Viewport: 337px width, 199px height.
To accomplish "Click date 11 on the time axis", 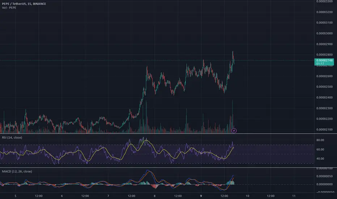I will click(294, 196).
